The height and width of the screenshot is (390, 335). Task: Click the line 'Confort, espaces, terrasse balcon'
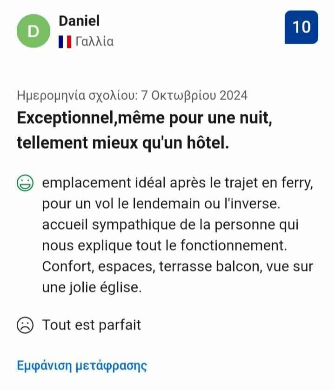click(x=177, y=267)
